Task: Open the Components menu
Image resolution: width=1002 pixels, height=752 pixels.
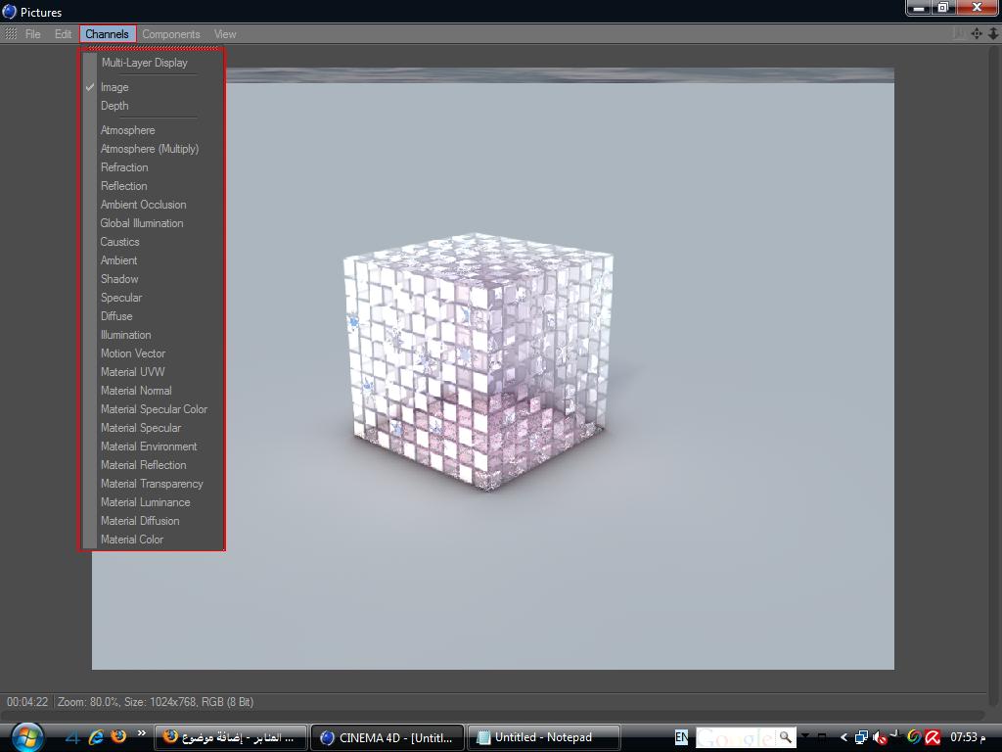Action: (x=170, y=34)
